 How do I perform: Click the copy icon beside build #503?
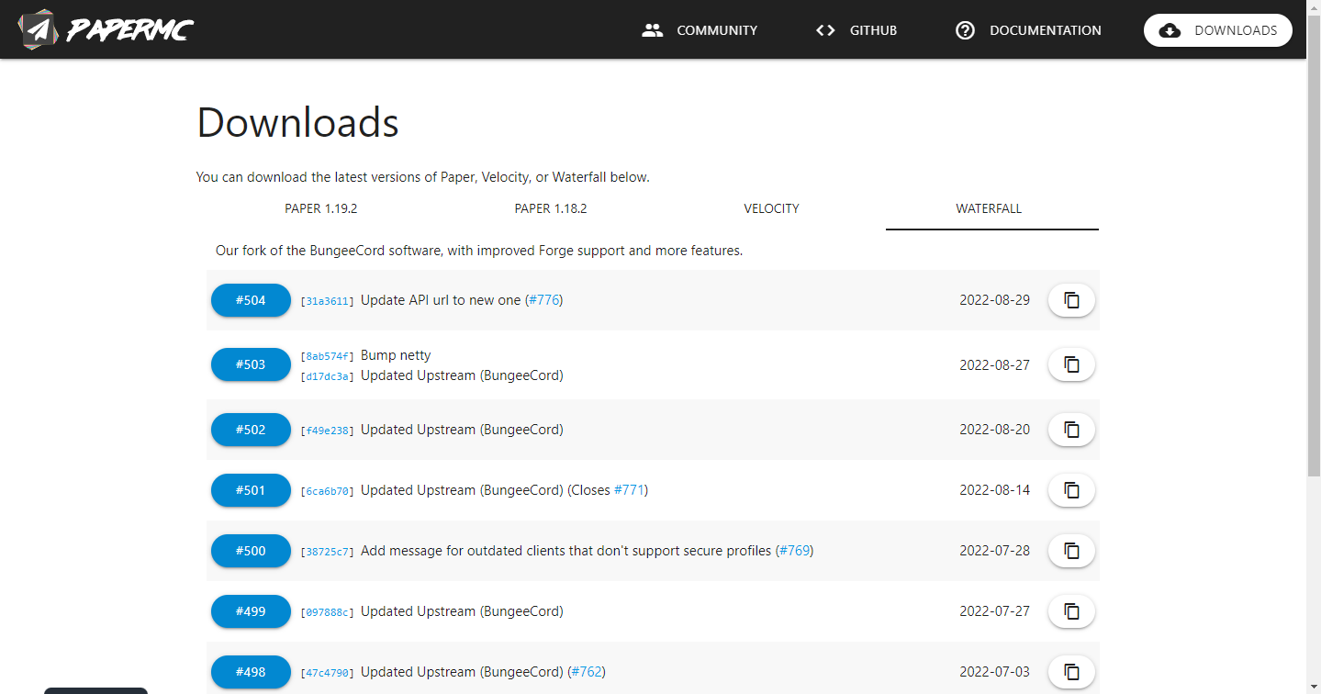1070,364
